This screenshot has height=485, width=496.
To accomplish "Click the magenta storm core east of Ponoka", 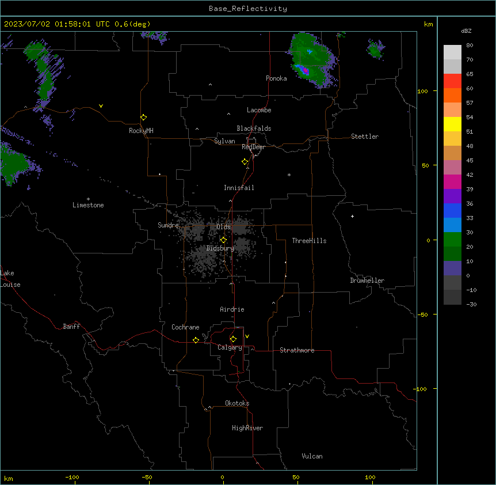I will (306, 70).
